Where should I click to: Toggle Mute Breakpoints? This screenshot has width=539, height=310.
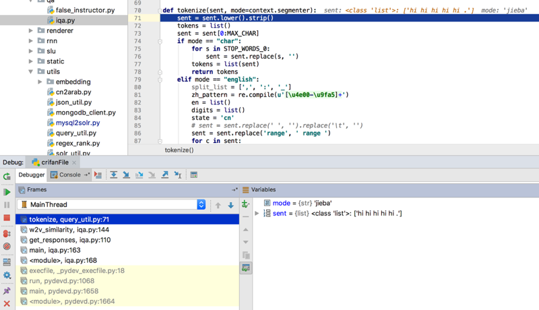[x=7, y=247]
